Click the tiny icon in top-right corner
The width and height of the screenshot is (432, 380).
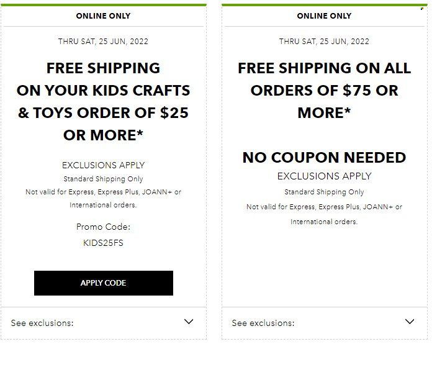pos(422,9)
